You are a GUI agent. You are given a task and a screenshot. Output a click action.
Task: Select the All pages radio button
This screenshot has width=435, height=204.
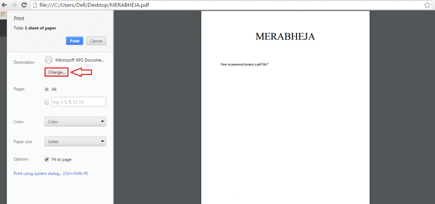coord(47,89)
